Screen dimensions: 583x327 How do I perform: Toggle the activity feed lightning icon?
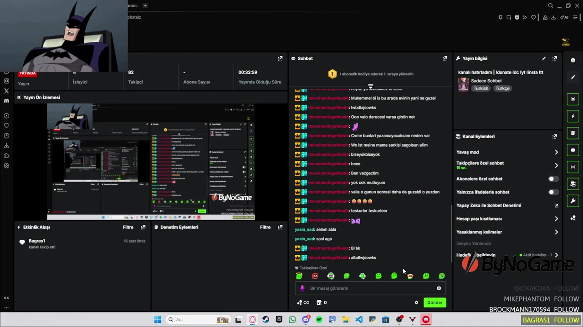click(573, 116)
